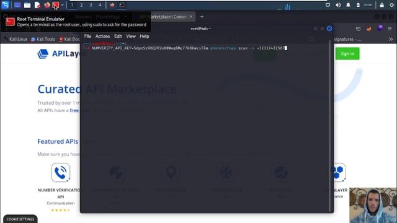Open a new Firefox tab with the plus
The image size is (397, 223).
tap(202, 17)
